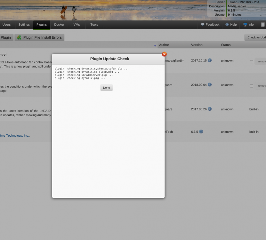This screenshot has width=266, height=240.
Task: Click the last 'checking dynamix.plg' log line
Action: click(x=80, y=78)
